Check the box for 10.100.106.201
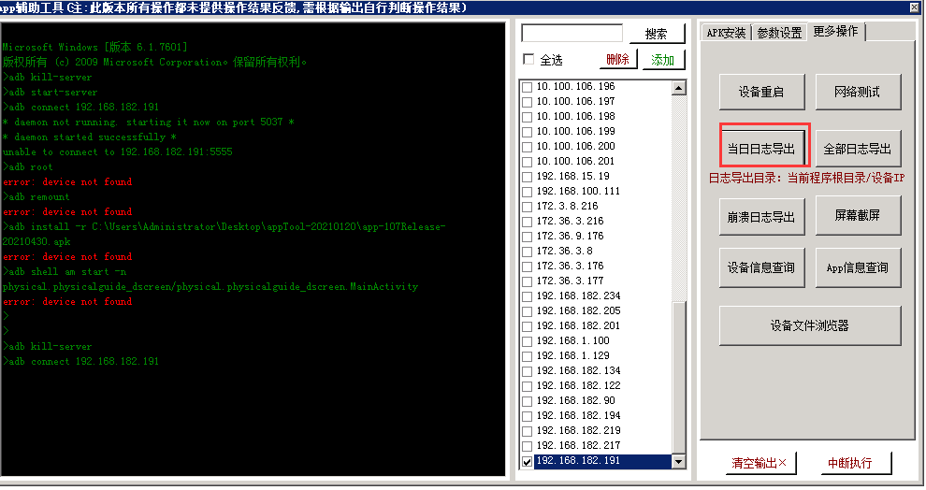This screenshot has height=490, width=926. click(x=528, y=162)
